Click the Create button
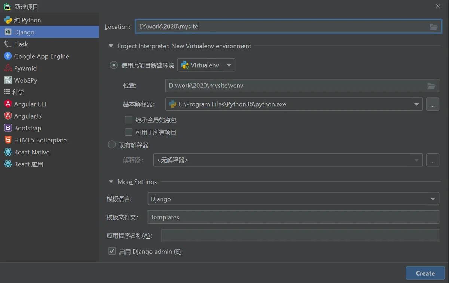This screenshot has height=283, width=449. 425,273
